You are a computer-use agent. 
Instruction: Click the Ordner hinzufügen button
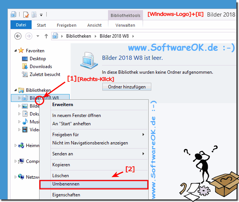tap(127, 87)
